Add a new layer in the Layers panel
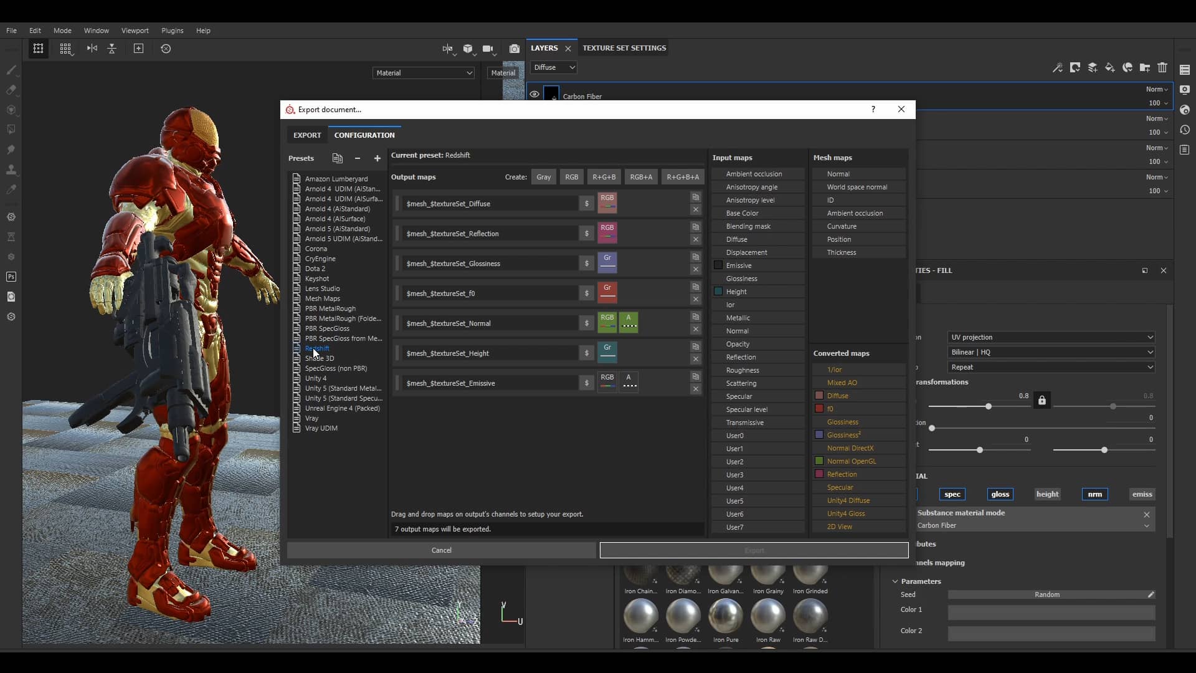The width and height of the screenshot is (1196, 673). 1094,68
